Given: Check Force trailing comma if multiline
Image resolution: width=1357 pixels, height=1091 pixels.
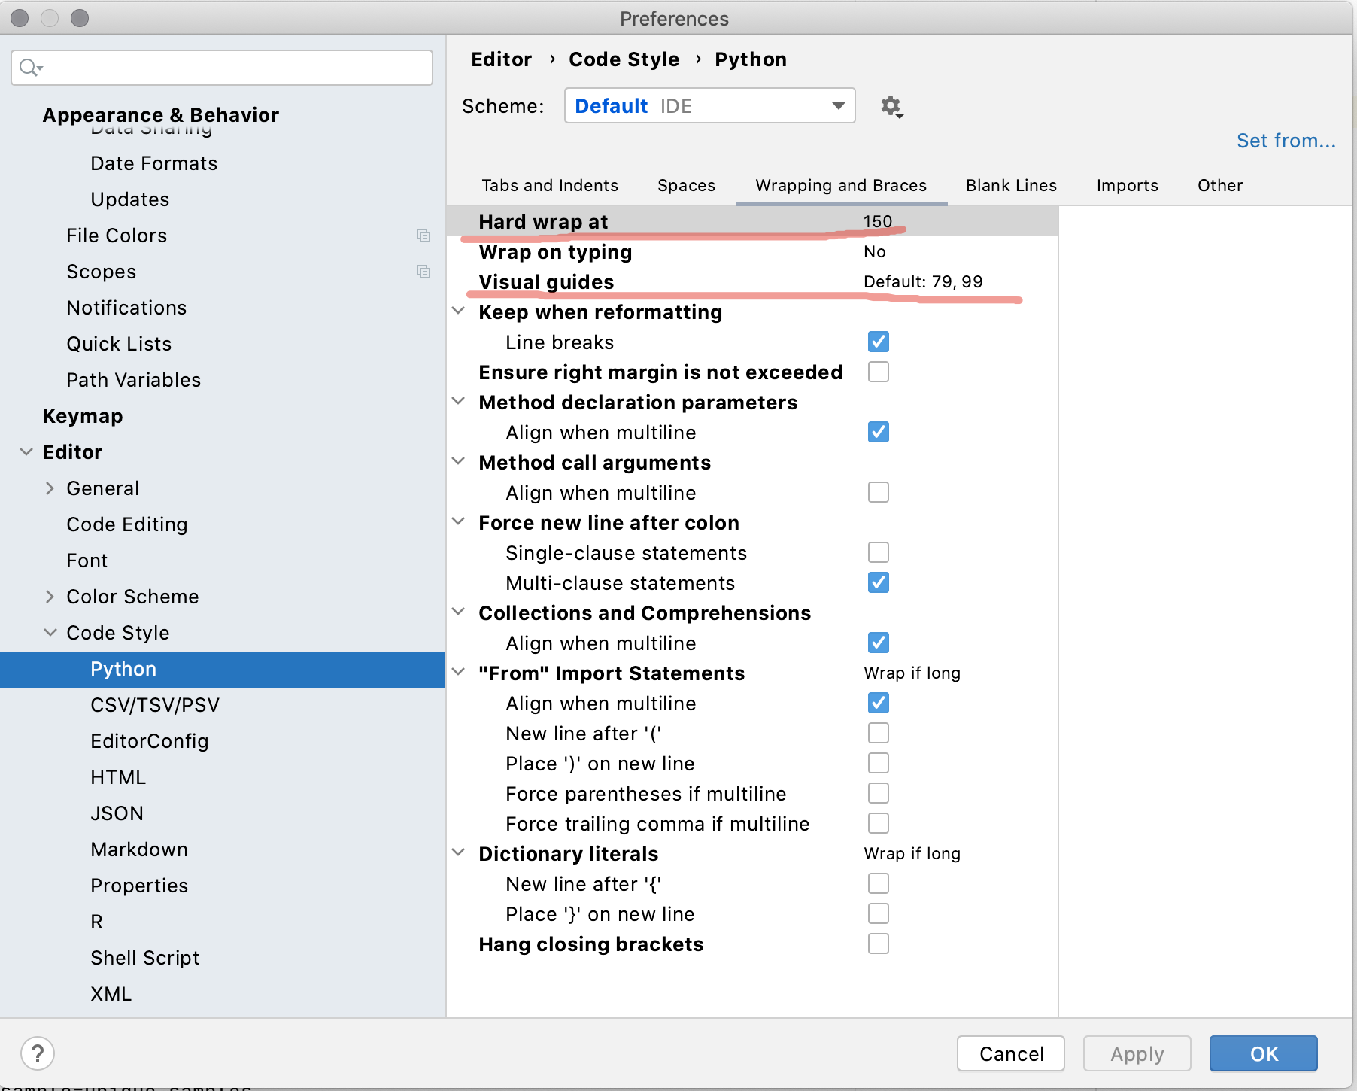Looking at the screenshot, I should click(x=878, y=823).
